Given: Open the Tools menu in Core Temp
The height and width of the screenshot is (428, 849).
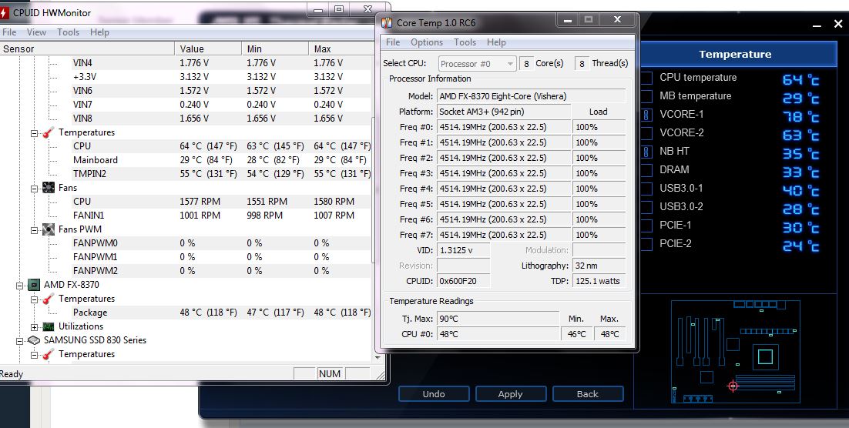Looking at the screenshot, I should pyautogui.click(x=465, y=42).
